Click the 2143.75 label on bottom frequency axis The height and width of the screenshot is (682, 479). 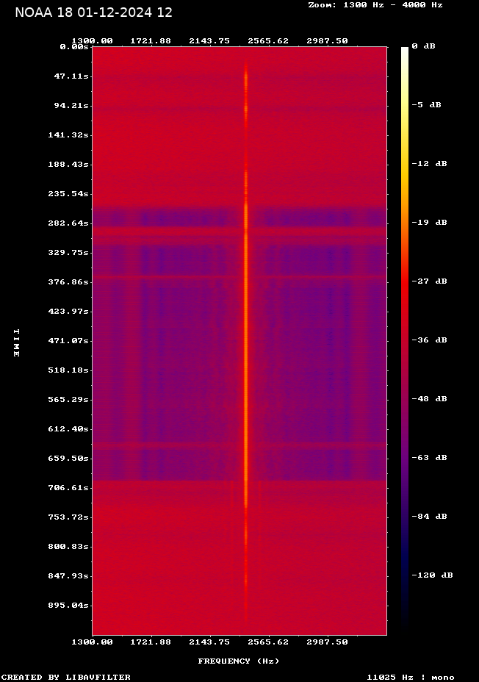tap(210, 642)
